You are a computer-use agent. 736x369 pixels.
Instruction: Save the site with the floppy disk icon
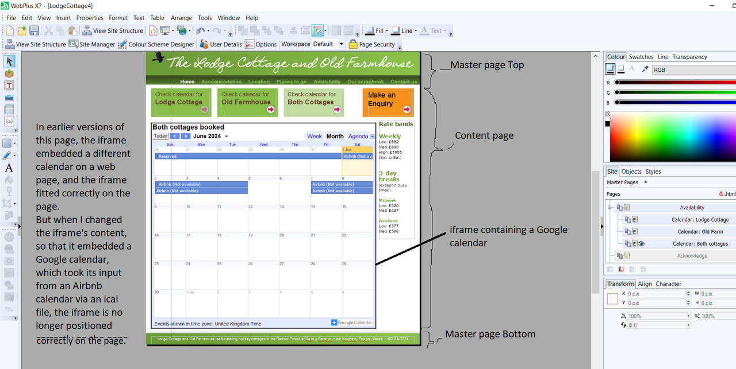(34, 30)
